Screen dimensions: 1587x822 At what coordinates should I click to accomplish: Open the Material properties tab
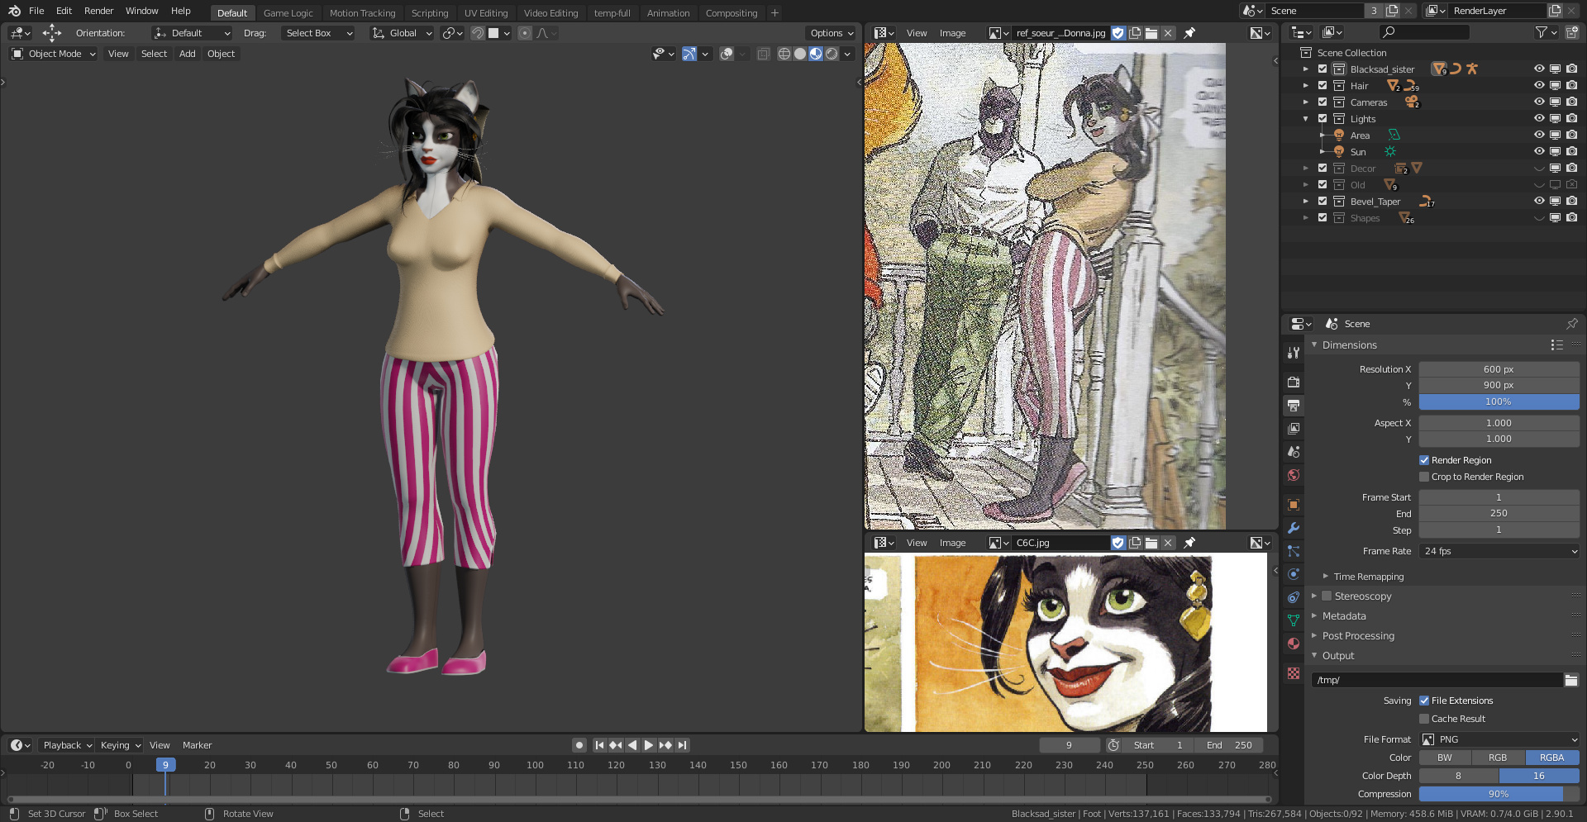point(1294,644)
